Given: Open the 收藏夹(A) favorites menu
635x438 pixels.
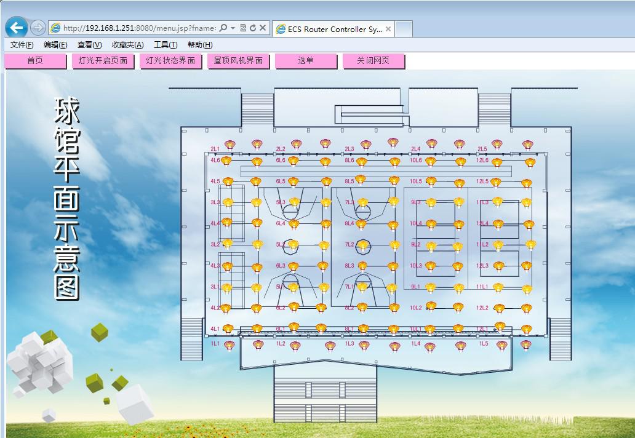Looking at the screenshot, I should [127, 45].
